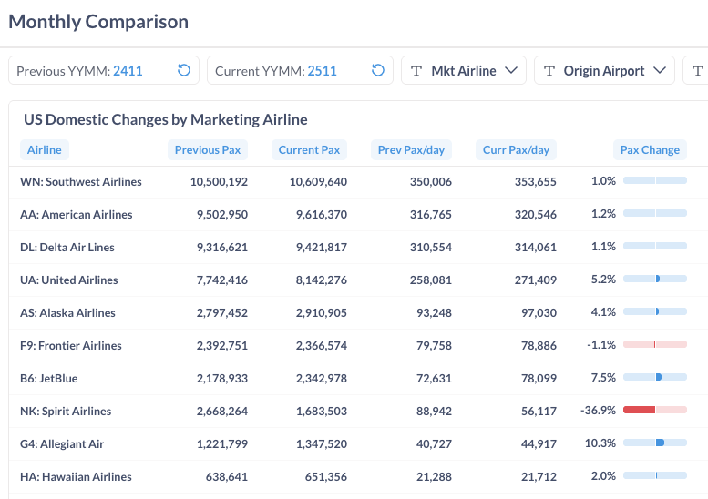Click the red Spirit Airlines change bar
Image resolution: width=708 pixels, height=499 pixels.
pyautogui.click(x=640, y=411)
